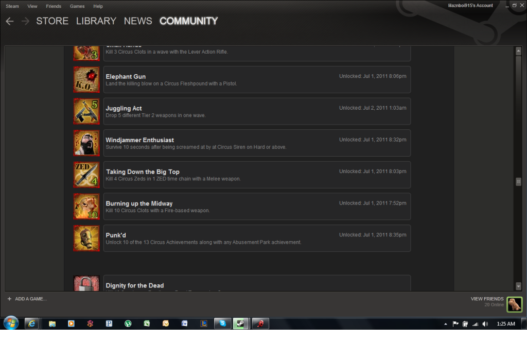Click the Juggling Act achievement icon
The width and height of the screenshot is (527, 340).
86,111
